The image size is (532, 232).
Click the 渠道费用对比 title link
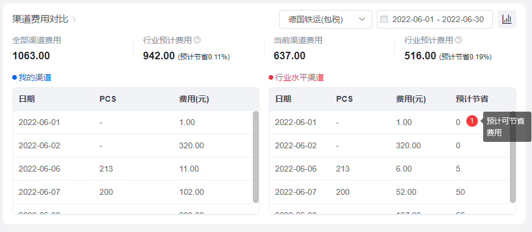pos(40,19)
